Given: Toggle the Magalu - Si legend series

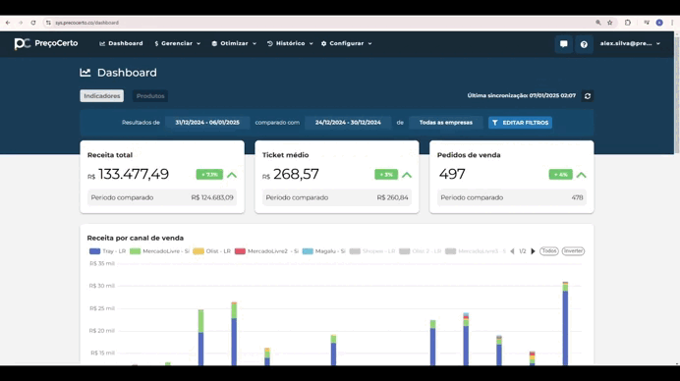Looking at the screenshot, I should 323,251.
